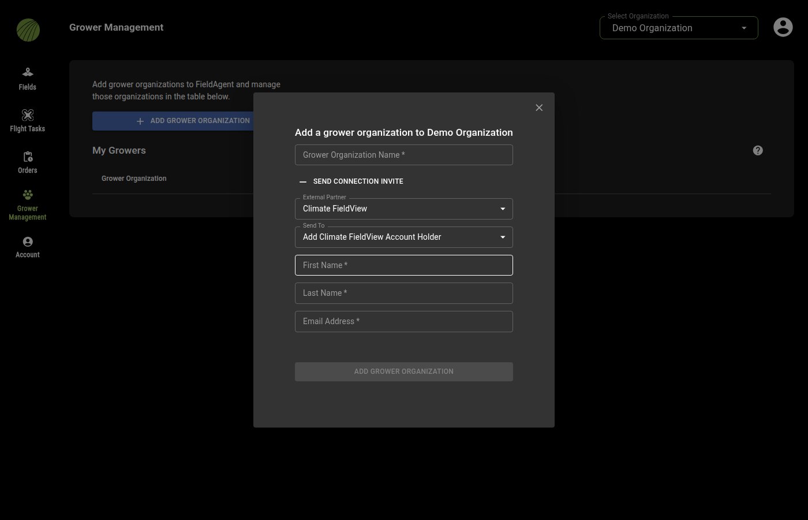Click the dialog's Add Grower Organization button
The image size is (808, 520).
point(404,372)
